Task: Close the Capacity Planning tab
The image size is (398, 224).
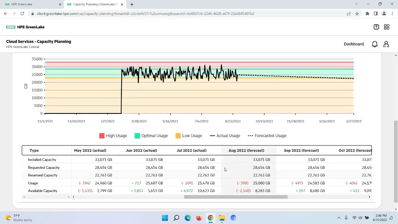Action: [122, 4]
